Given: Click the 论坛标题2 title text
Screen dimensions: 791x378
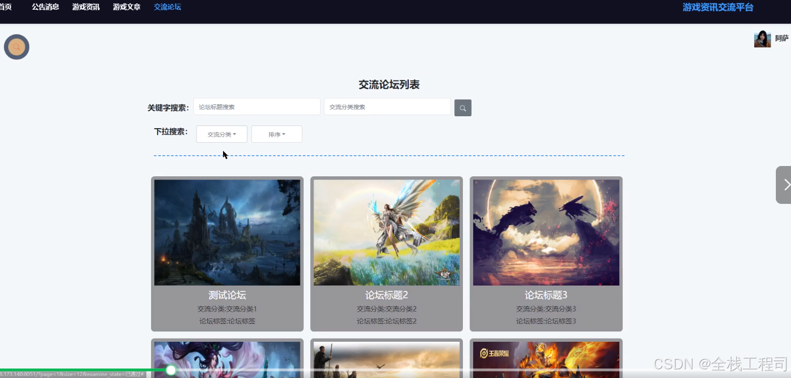Looking at the screenshot, I should [387, 295].
